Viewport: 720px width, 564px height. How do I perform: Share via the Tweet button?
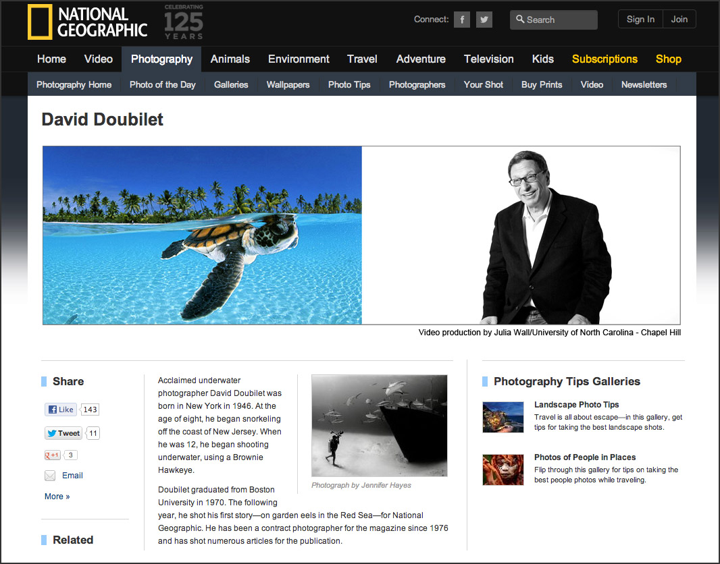pos(63,433)
